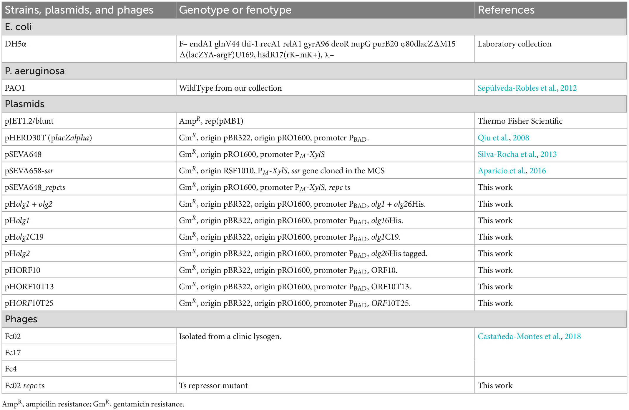Viewport: 629px width, 410px height.
Task: Click the pSEVA648_repcts plasmid name
Action: [x=35, y=187]
